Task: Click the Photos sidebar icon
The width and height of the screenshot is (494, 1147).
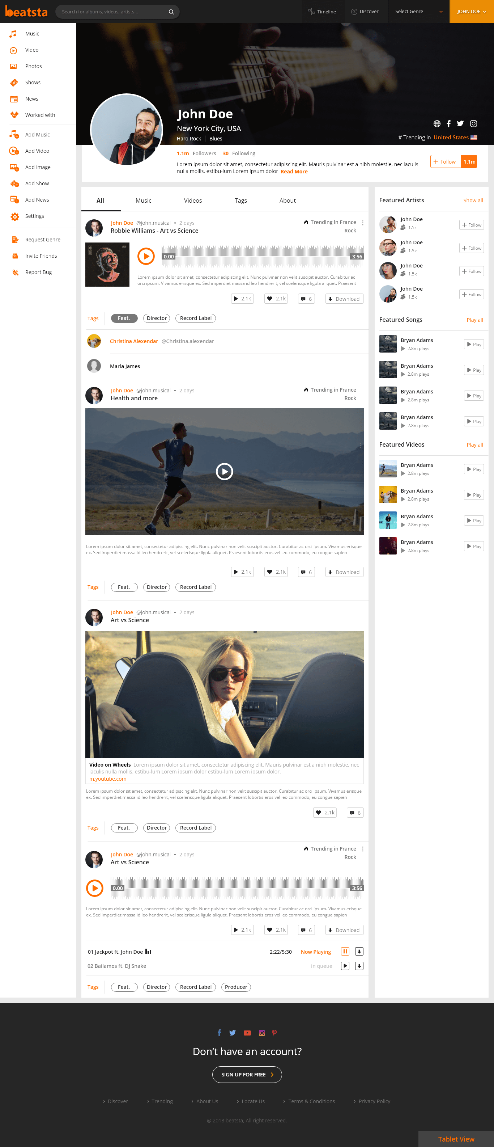Action: [13, 66]
